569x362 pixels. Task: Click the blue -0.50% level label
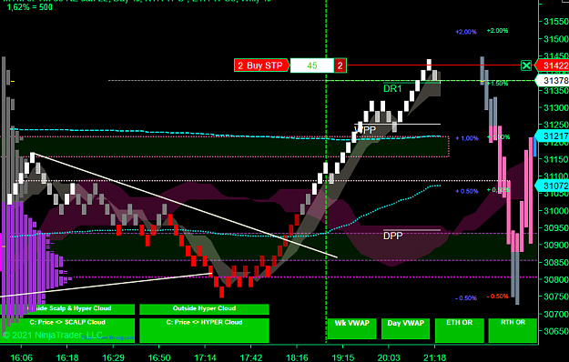(x=466, y=297)
